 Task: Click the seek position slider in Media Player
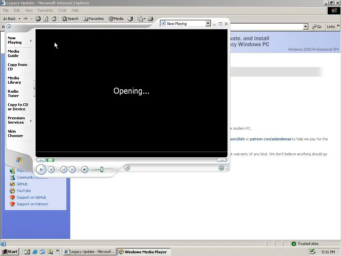coord(51,160)
